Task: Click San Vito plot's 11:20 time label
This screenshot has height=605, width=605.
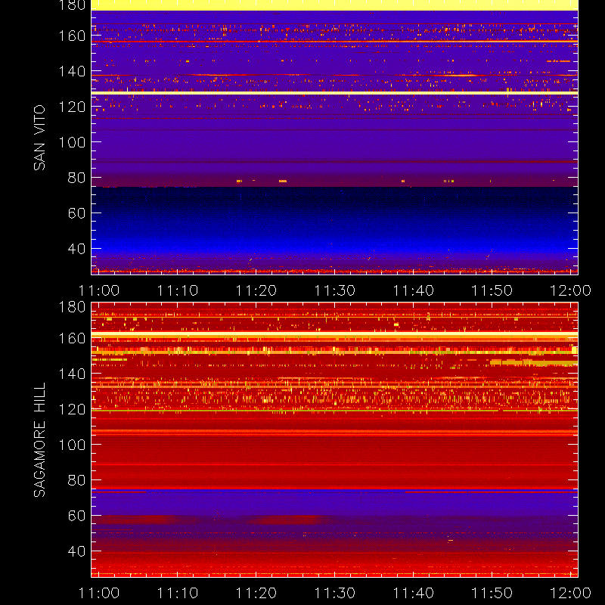Action: tap(256, 290)
